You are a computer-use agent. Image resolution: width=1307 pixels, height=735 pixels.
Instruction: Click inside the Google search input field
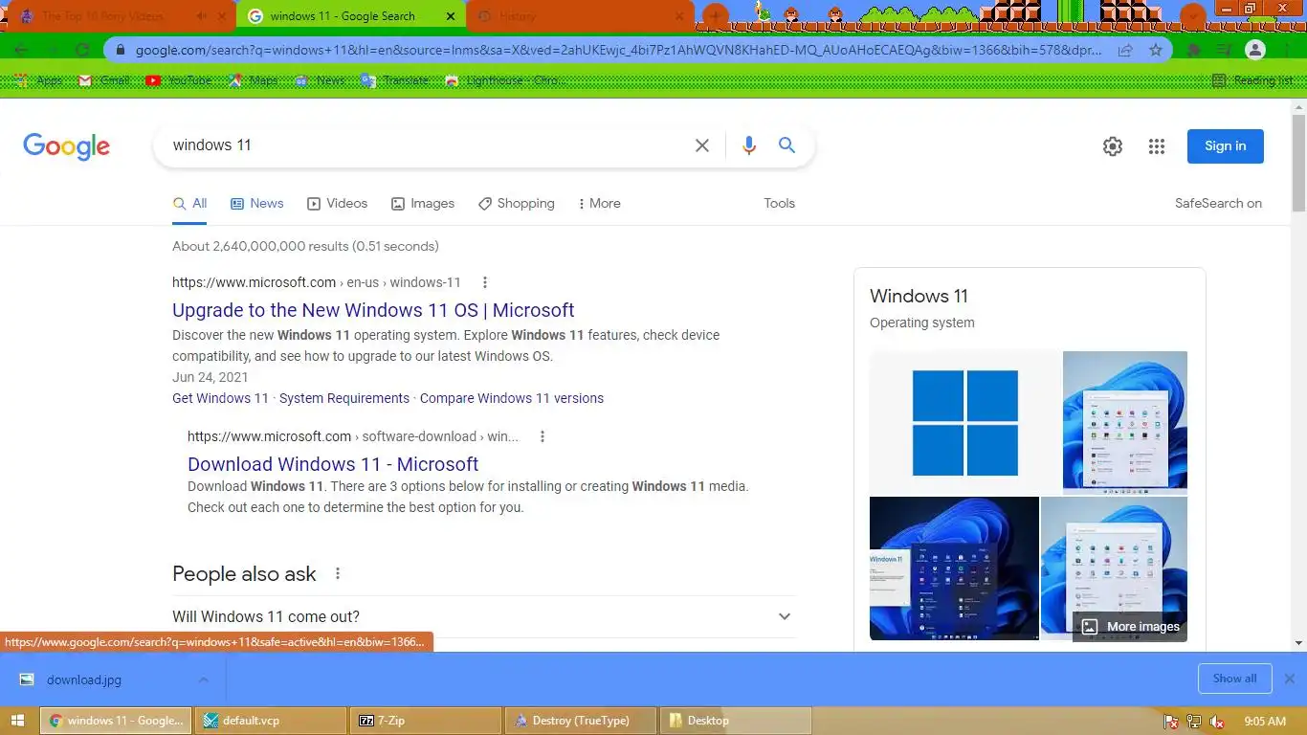pyautogui.click(x=426, y=145)
